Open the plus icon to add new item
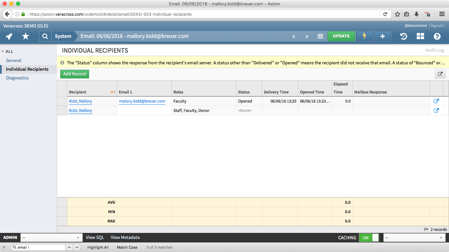Image resolution: width=449 pixels, height=252 pixels. tap(382, 36)
